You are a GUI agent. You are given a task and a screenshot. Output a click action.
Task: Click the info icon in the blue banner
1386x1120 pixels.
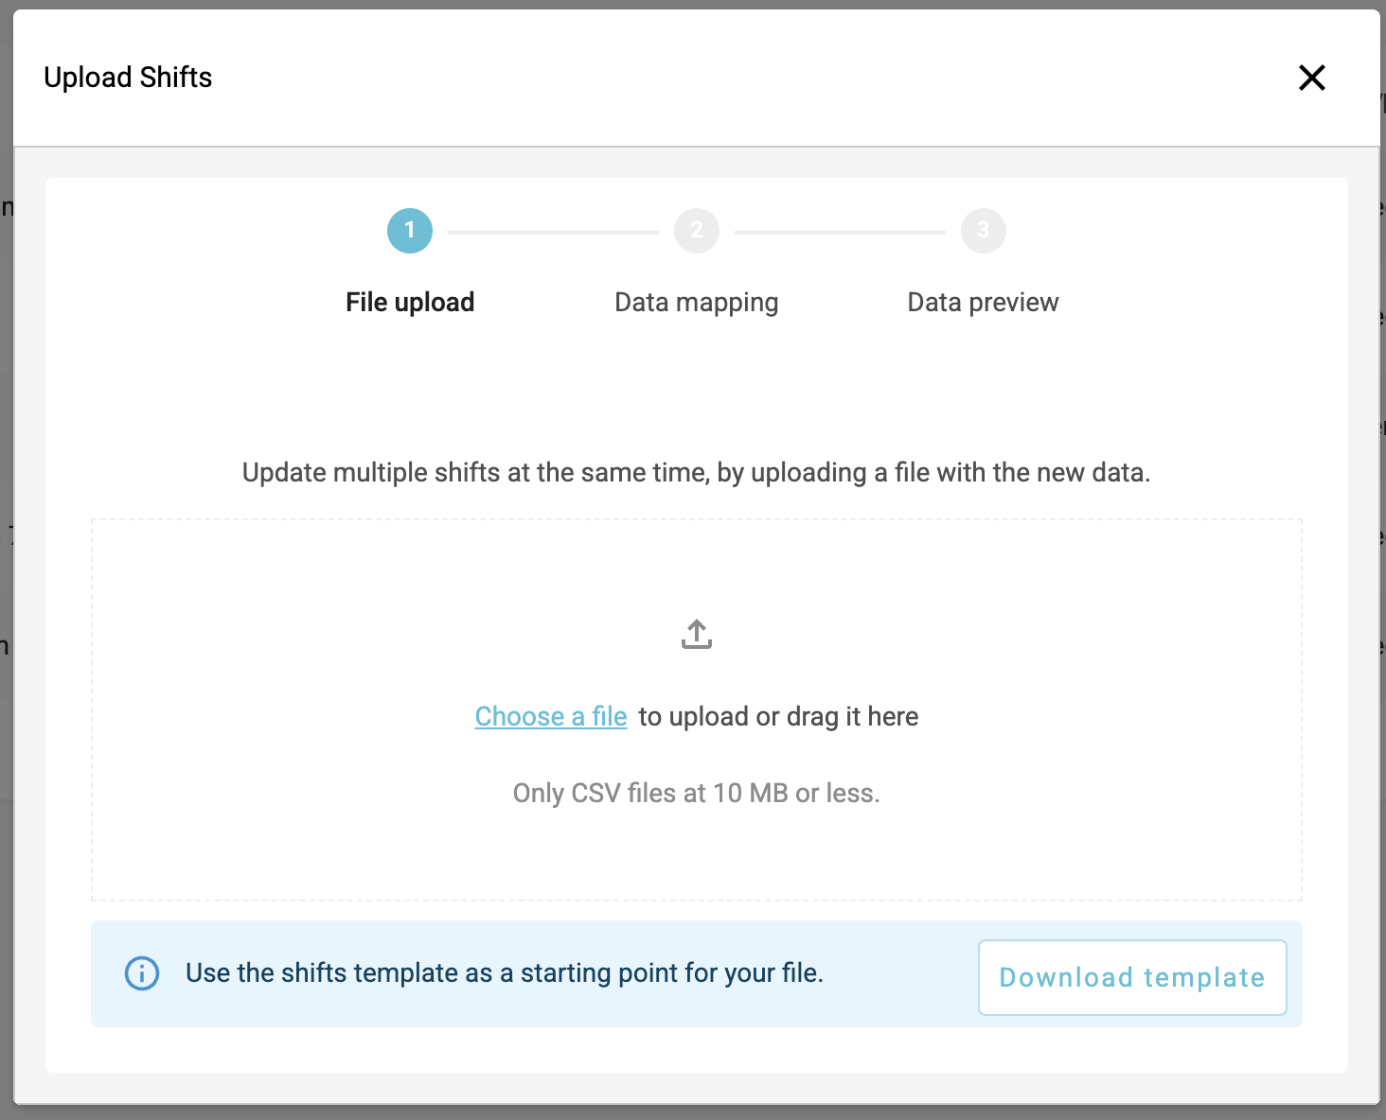click(x=142, y=973)
